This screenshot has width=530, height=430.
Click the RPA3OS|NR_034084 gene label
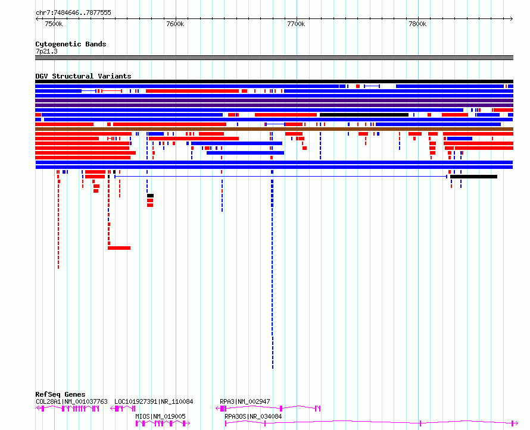pos(253,416)
